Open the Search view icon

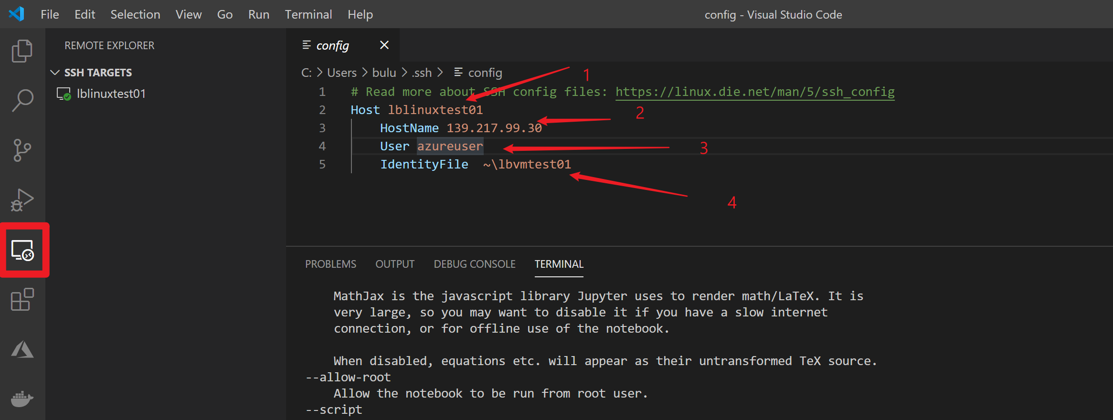coord(22,101)
